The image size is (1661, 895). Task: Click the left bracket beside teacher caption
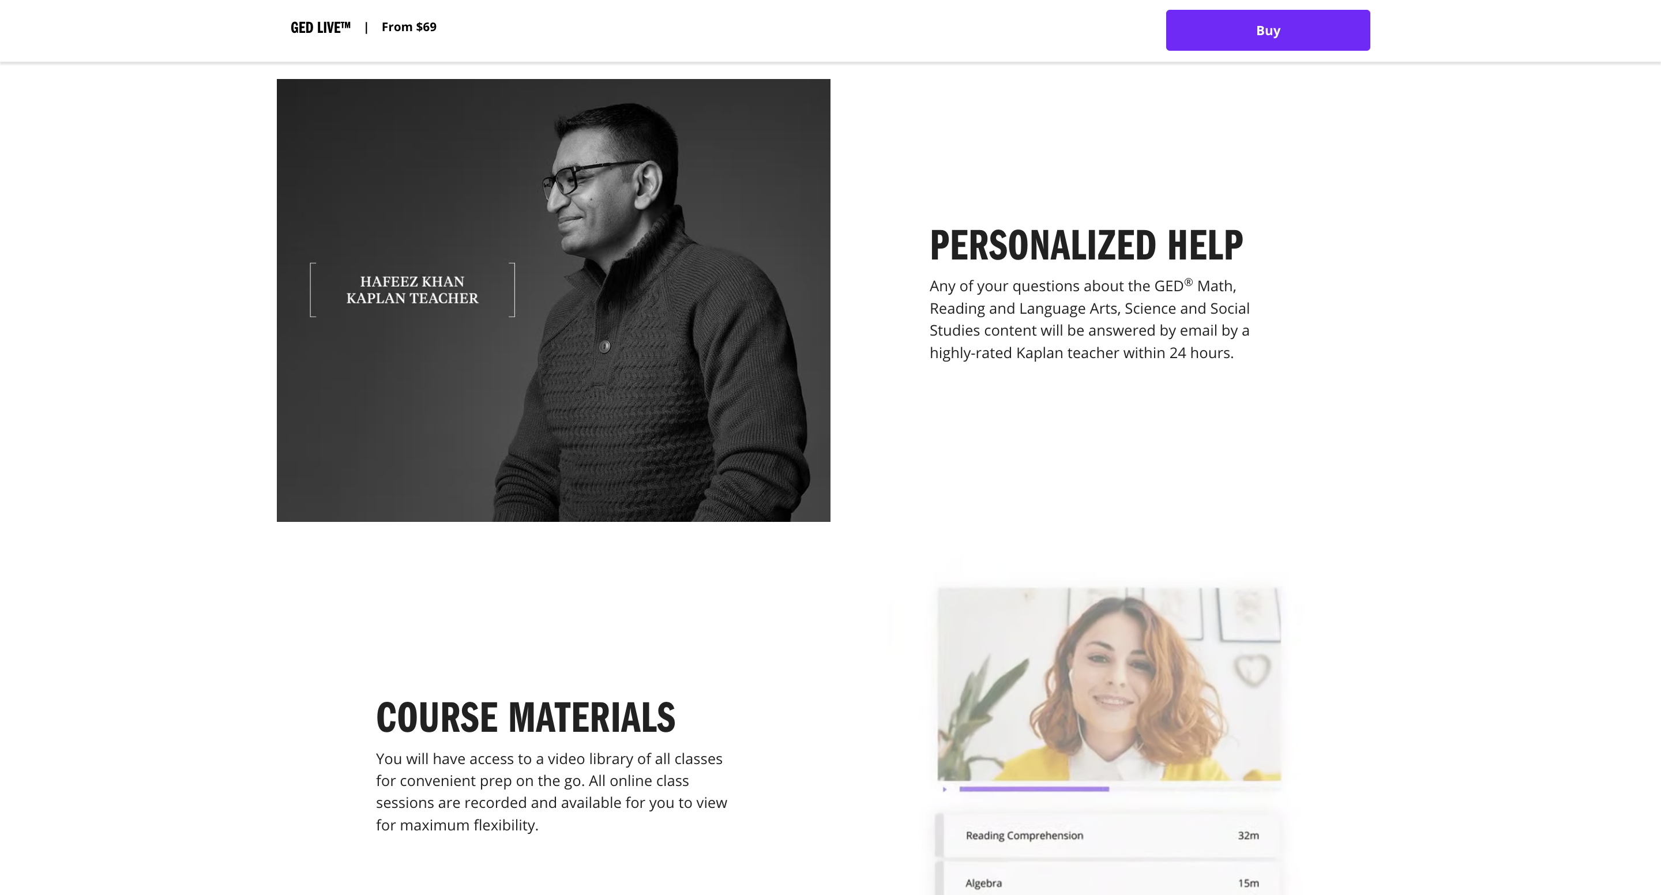(313, 289)
